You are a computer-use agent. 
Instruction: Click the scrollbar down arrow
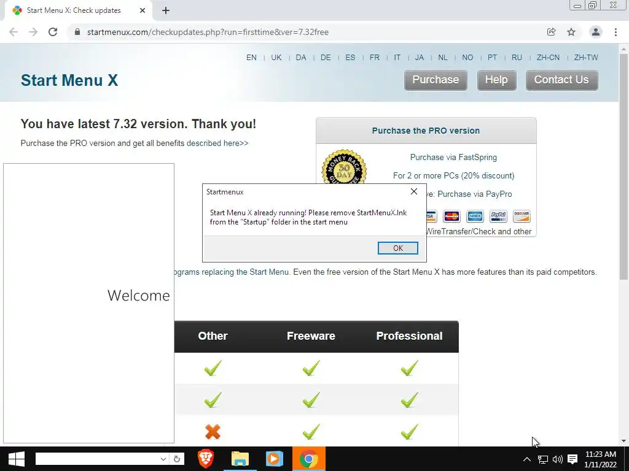623,441
